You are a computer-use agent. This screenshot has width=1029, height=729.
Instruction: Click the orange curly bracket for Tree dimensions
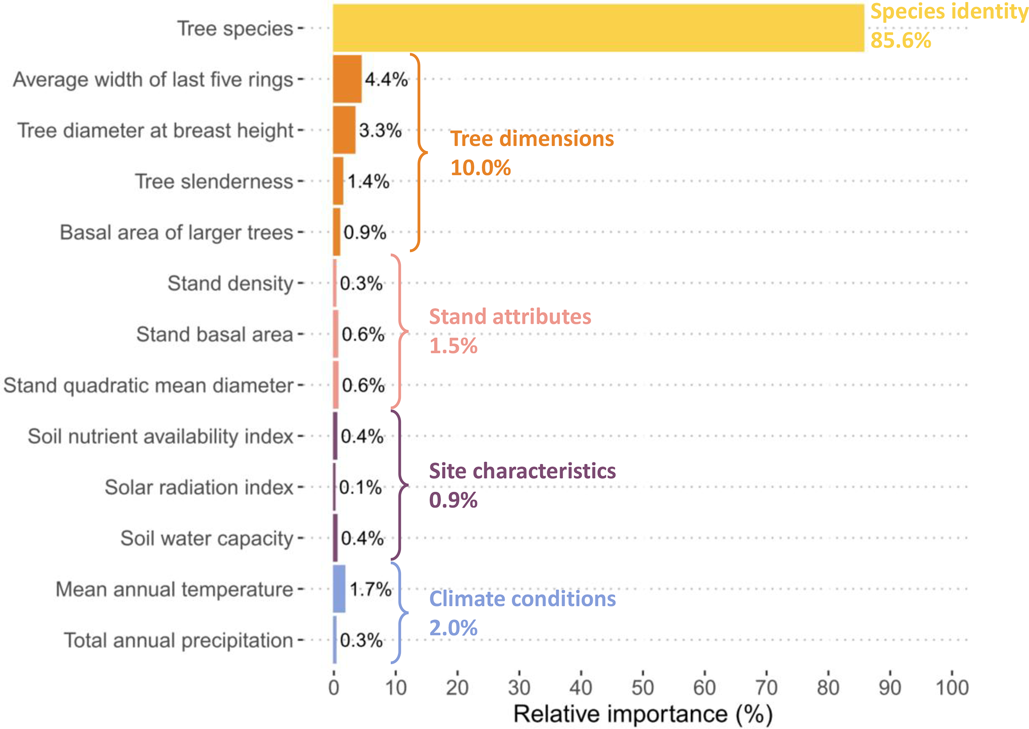point(420,151)
